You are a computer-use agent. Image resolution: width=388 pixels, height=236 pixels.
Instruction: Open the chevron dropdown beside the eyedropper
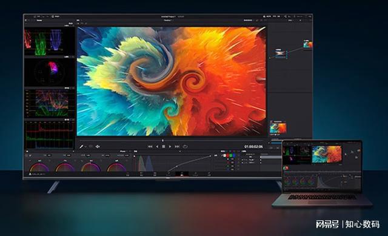[85, 147]
